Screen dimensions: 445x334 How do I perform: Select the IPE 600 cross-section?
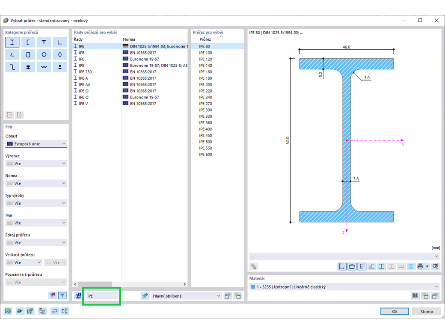pyautogui.click(x=217, y=155)
